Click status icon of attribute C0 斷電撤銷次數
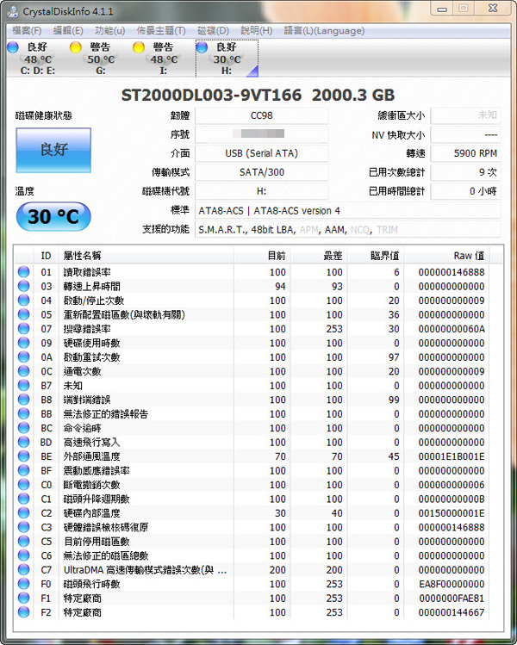Viewport: 517px width, 645px height. 24,485
